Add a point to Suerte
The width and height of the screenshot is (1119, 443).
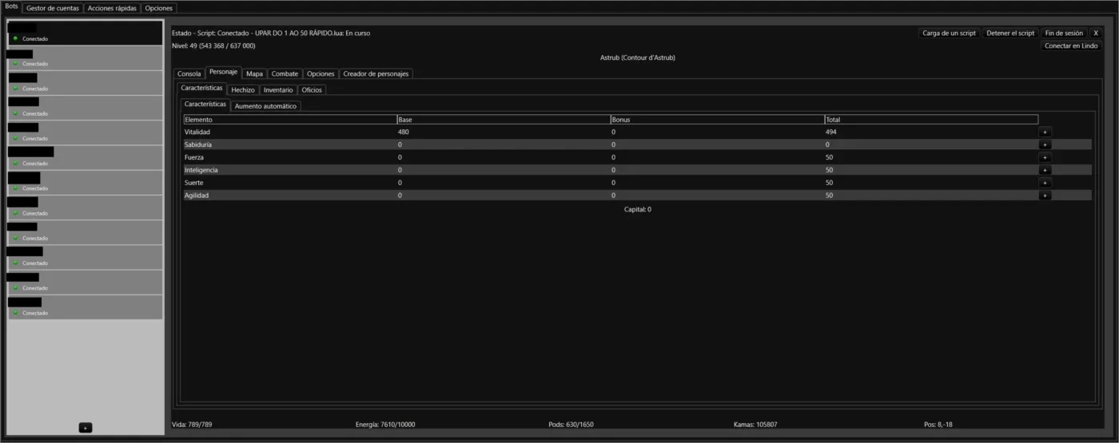(x=1045, y=183)
